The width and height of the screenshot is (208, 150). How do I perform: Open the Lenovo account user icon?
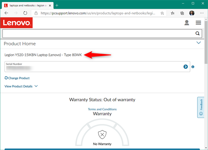186,23
